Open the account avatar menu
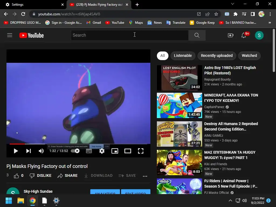This screenshot has height=207, width=276. tap(259, 35)
